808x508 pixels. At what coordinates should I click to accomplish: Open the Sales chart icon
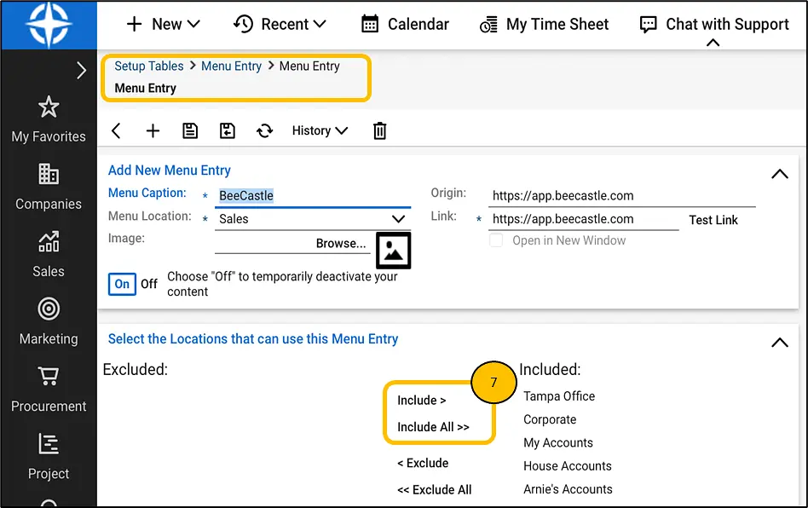pyautogui.click(x=49, y=241)
